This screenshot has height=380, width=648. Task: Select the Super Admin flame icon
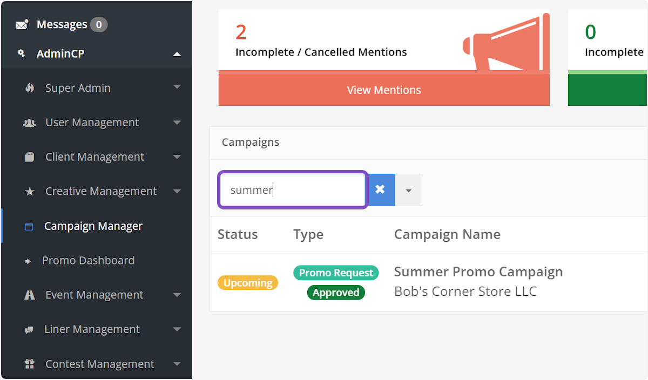point(30,87)
